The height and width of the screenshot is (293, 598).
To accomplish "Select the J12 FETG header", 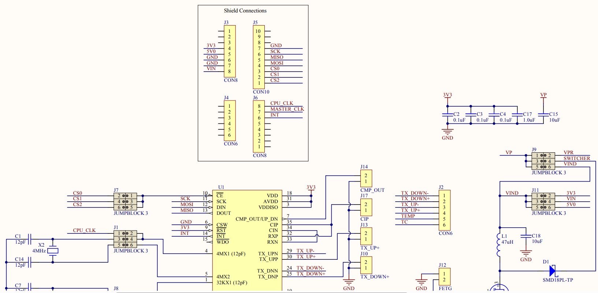I will (x=444, y=277).
